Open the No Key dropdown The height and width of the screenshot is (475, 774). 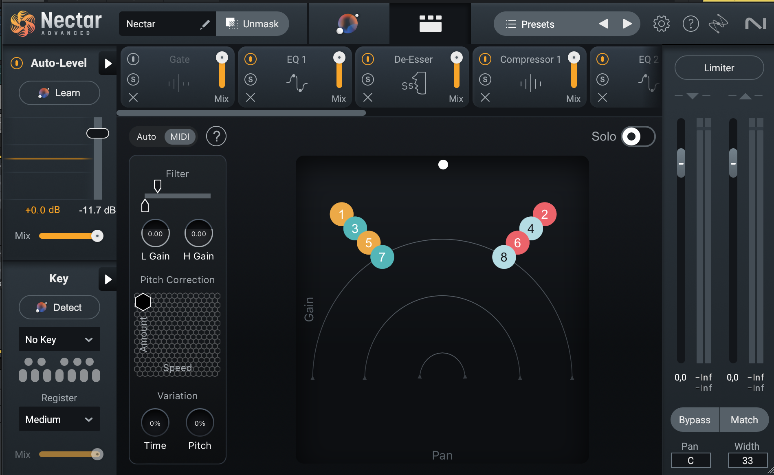tap(59, 339)
